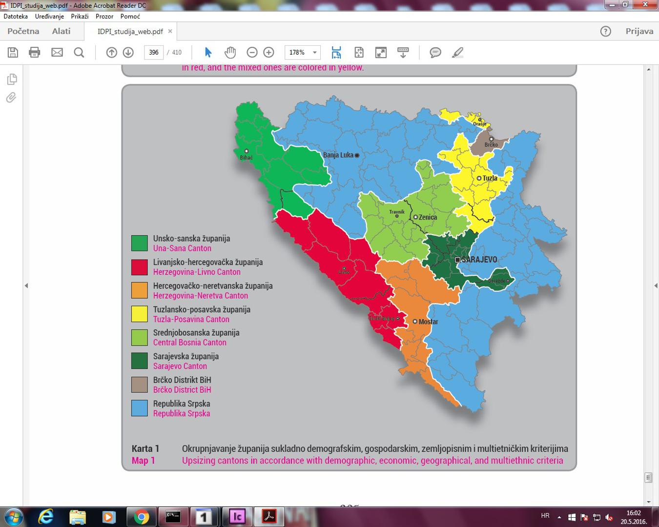The height and width of the screenshot is (527, 659).
Task: Open page thumbnails panel icon
Action: [12, 79]
